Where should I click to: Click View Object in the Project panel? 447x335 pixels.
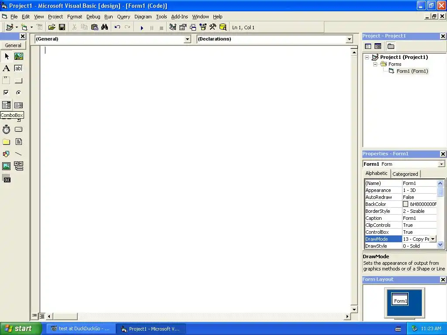point(378,46)
